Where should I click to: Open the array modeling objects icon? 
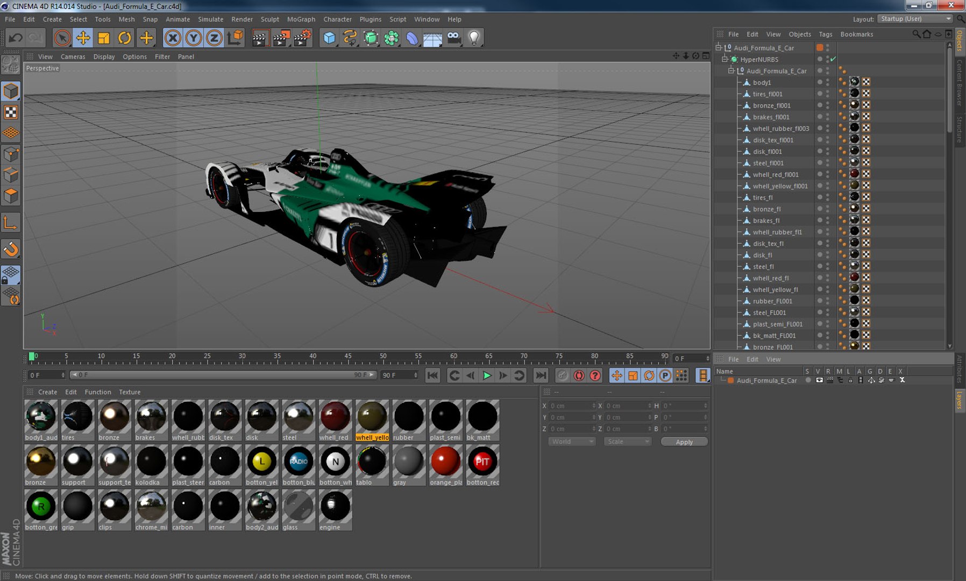(392, 38)
